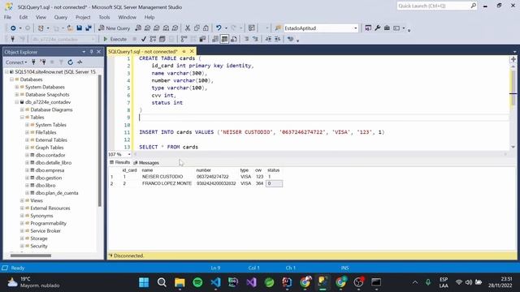
Task: Switch to the Messages tab
Action: tap(146, 162)
